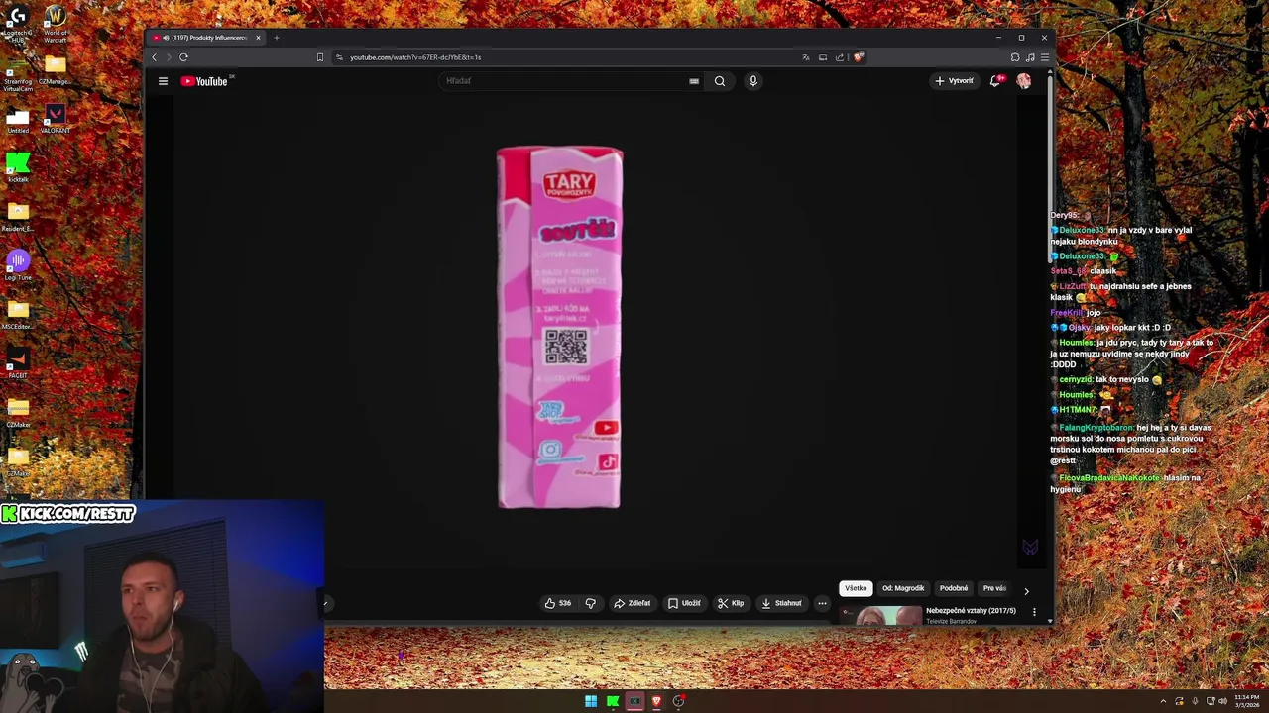Open kicktalk desktop shortcut
This screenshot has height=713, width=1269.
click(x=18, y=167)
